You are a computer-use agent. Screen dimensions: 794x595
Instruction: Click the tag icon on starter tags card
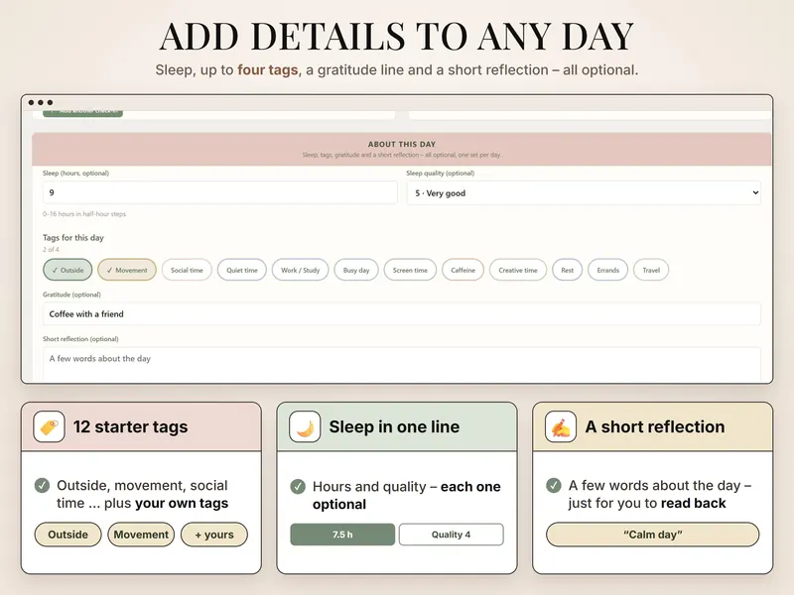(49, 427)
